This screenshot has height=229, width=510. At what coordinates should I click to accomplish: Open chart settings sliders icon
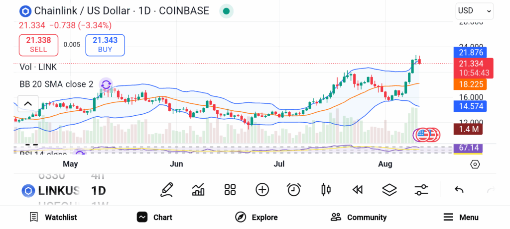pos(421,189)
